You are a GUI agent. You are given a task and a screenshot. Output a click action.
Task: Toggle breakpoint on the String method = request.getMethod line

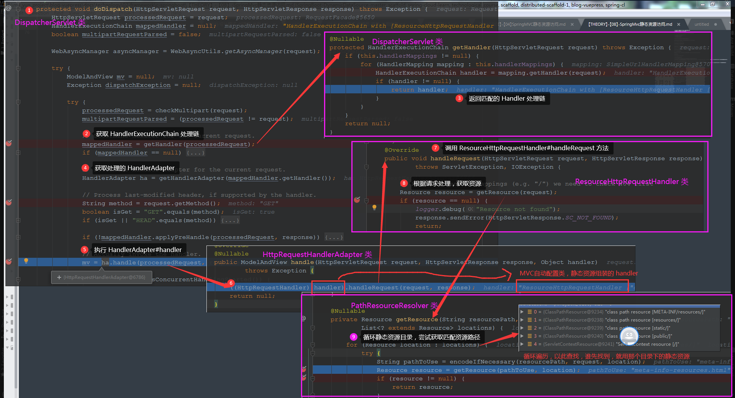tap(9, 202)
